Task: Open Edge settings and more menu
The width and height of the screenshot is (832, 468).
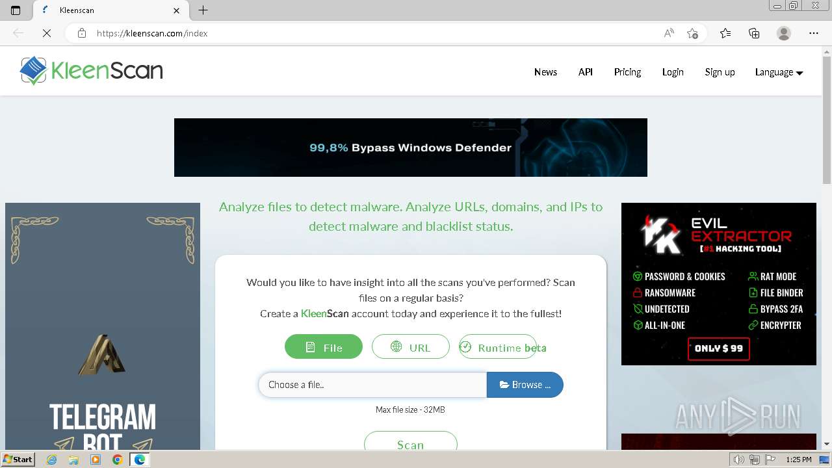Action: coord(814,33)
